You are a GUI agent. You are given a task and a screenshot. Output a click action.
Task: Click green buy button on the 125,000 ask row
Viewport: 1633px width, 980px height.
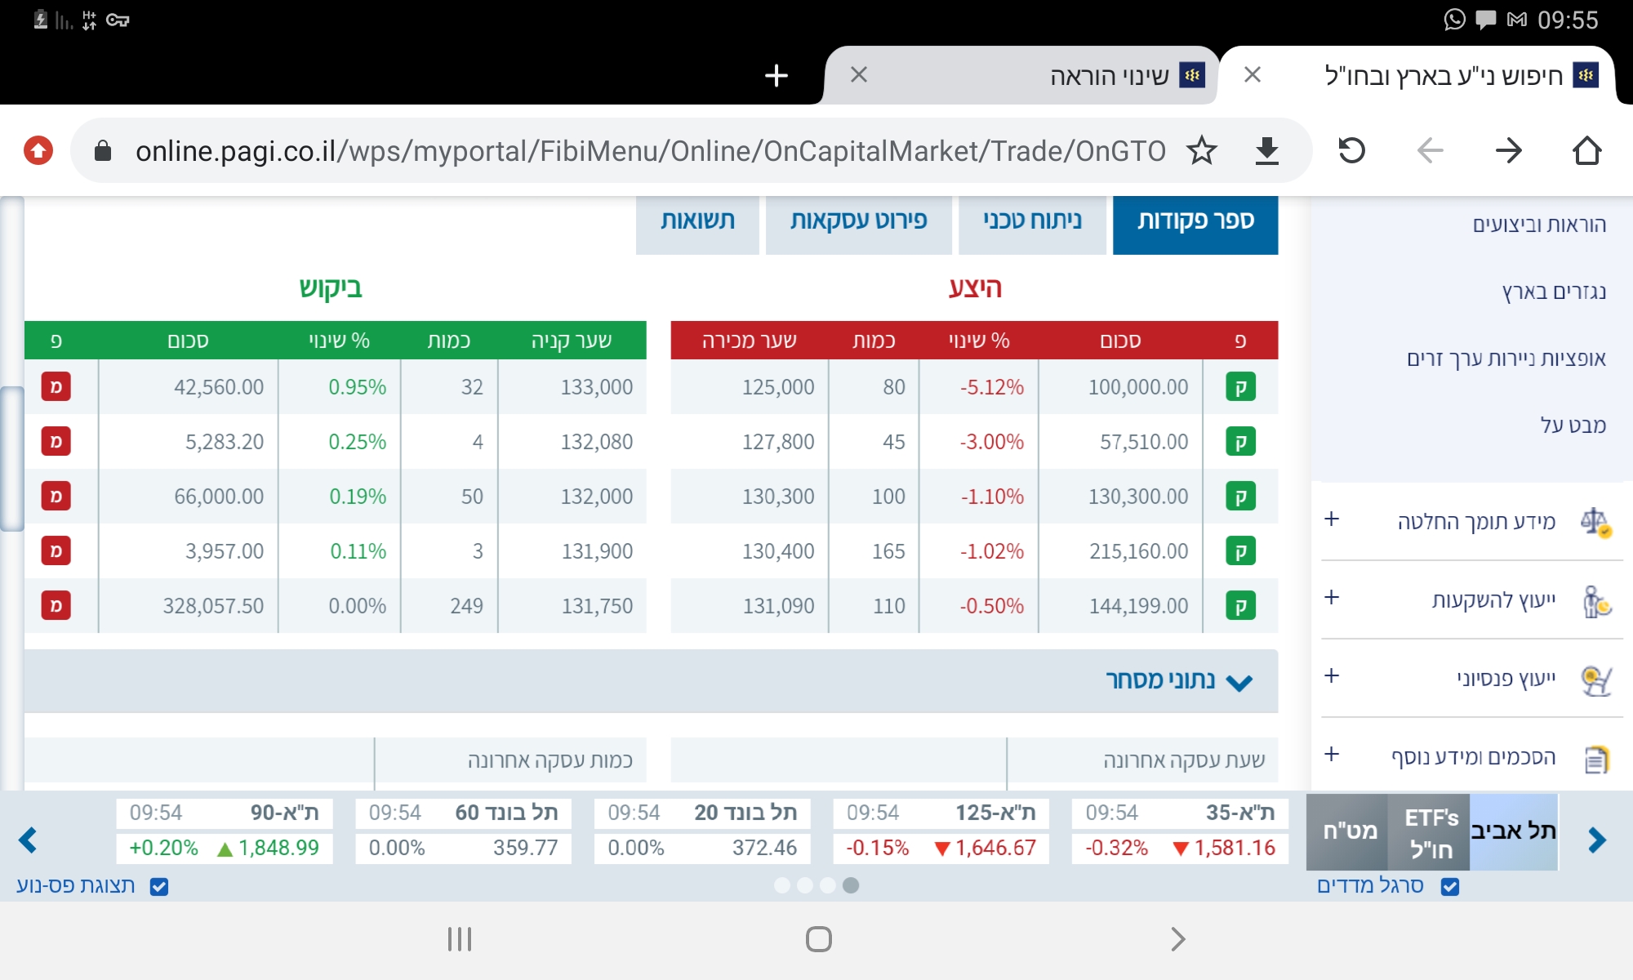[1240, 387]
